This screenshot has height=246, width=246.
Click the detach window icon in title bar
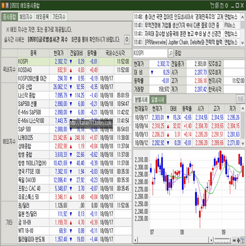(x=212, y=6)
